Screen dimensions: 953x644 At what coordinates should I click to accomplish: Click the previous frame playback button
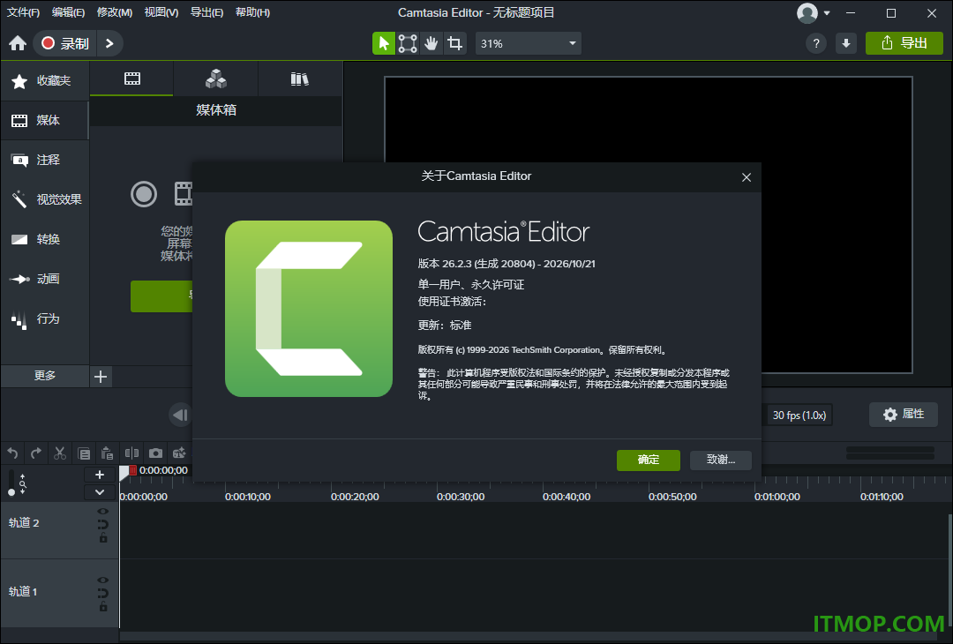coord(180,415)
